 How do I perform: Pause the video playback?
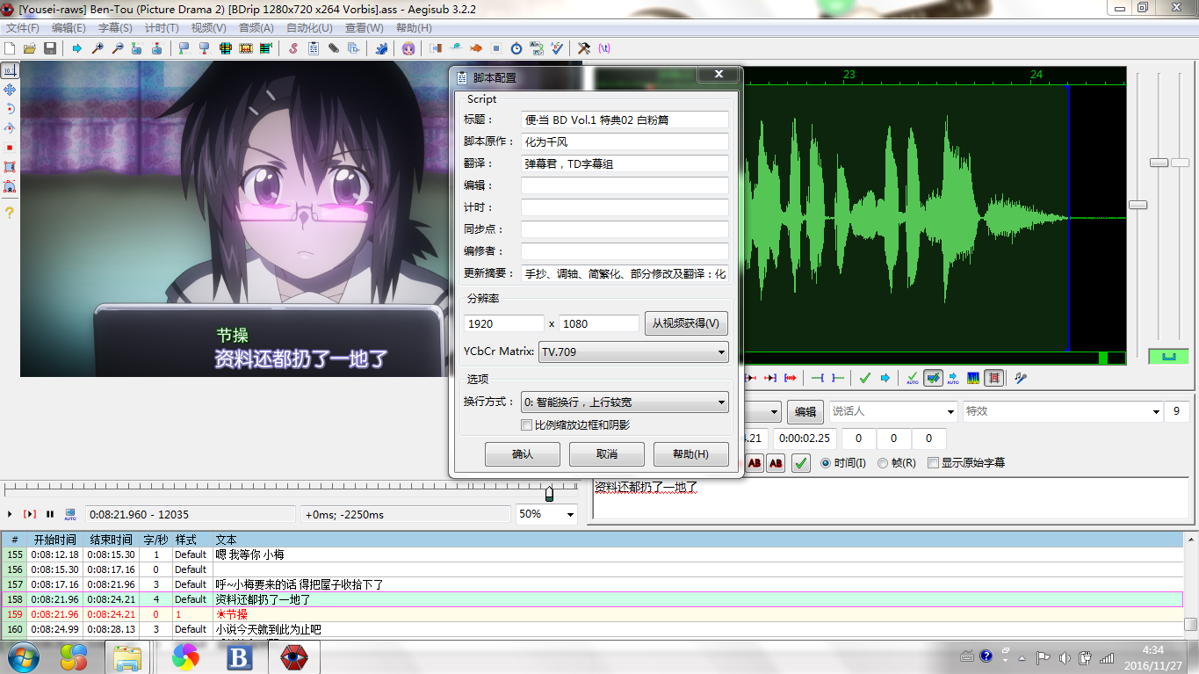[x=50, y=514]
